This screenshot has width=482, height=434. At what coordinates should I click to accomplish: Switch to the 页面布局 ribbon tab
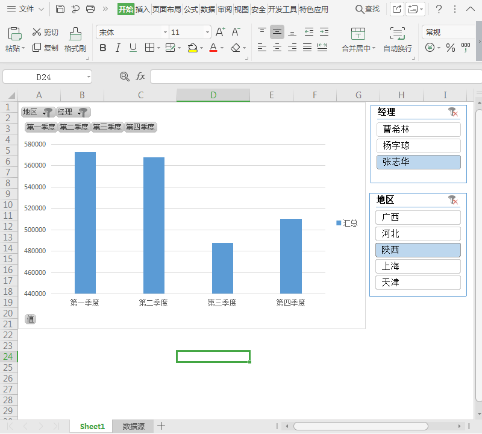coord(167,10)
